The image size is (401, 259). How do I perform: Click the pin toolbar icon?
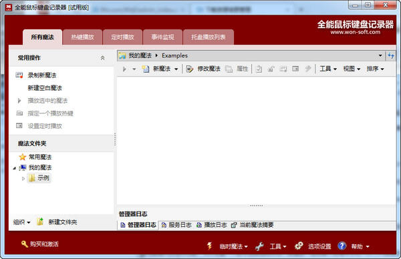pos(308,69)
